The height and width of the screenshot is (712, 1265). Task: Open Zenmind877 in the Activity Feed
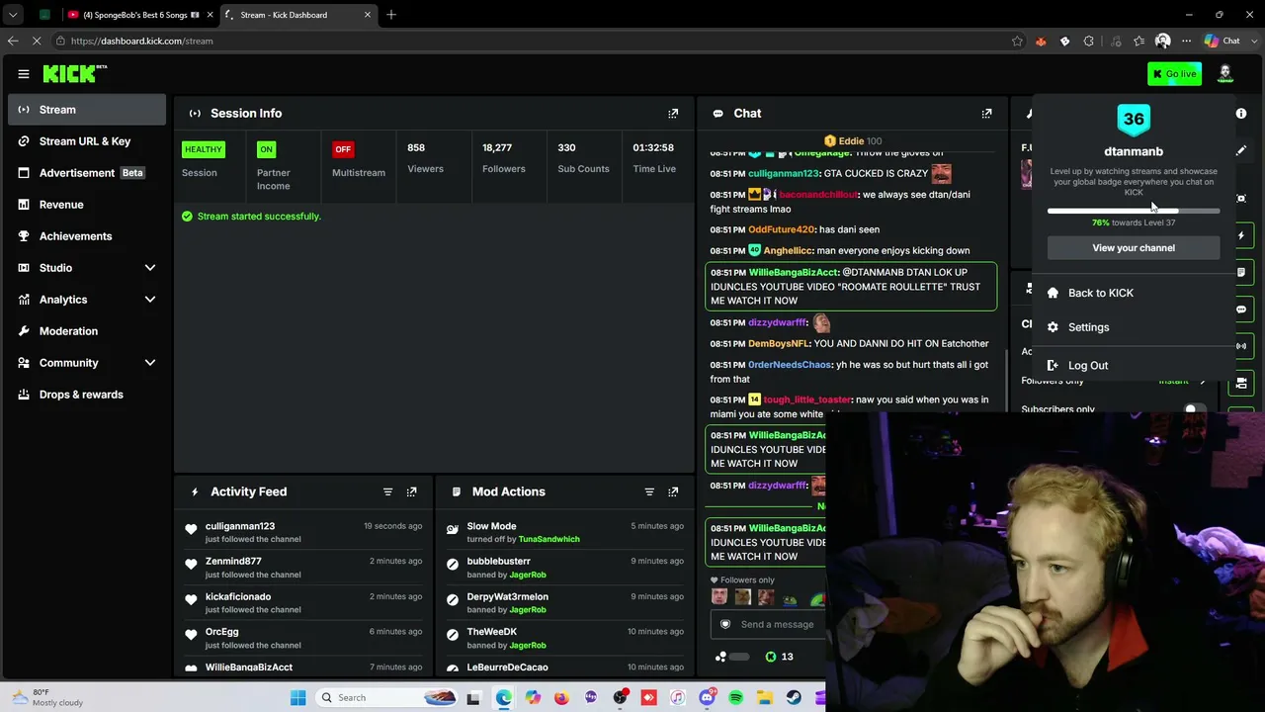[x=233, y=562]
